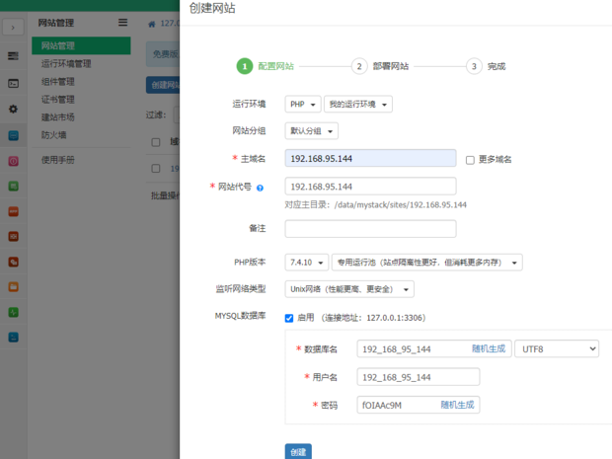612x459 pixels.
Task: Select the orange-red sidebar icon
Action: [x=13, y=211]
